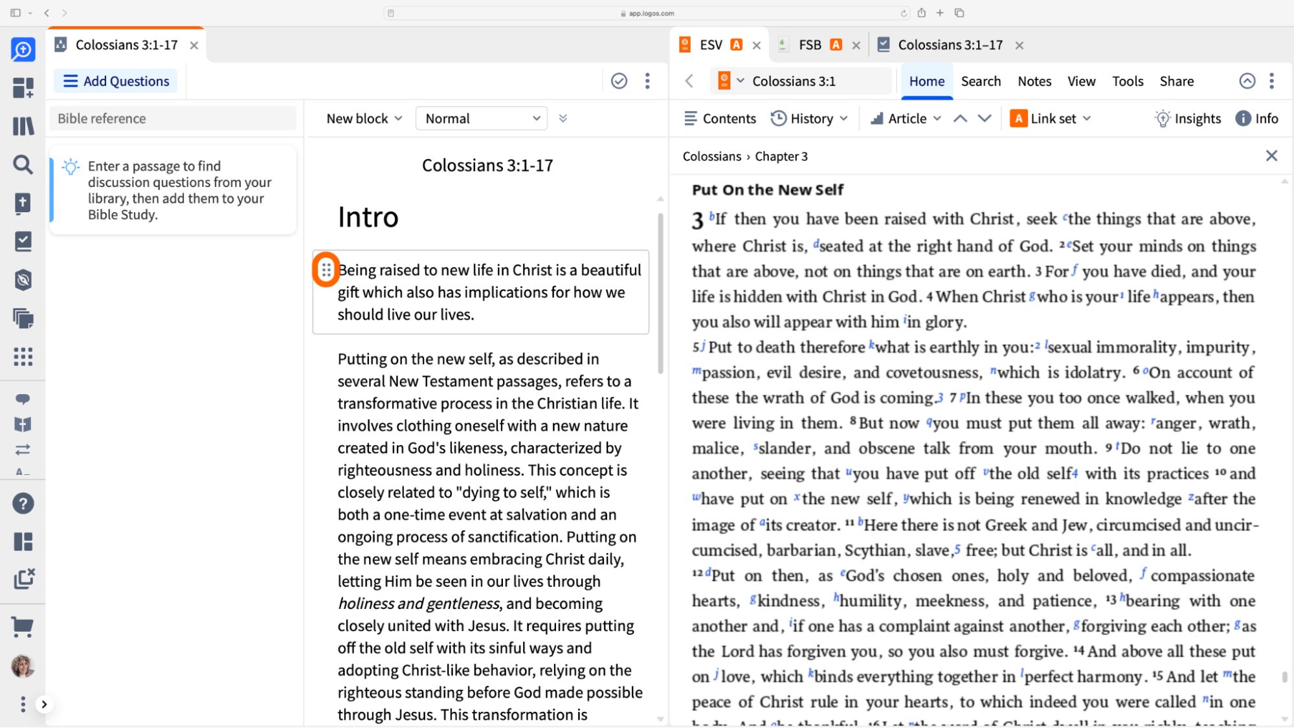
Task: Open the Share ribbon tab
Action: pyautogui.click(x=1176, y=81)
